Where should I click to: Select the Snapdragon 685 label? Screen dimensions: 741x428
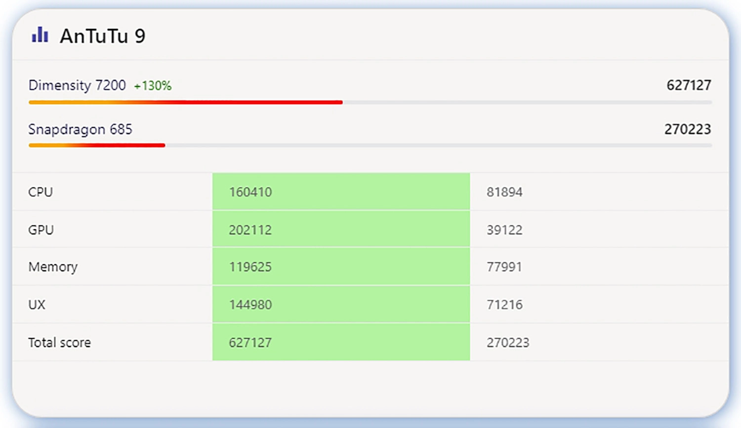80,129
